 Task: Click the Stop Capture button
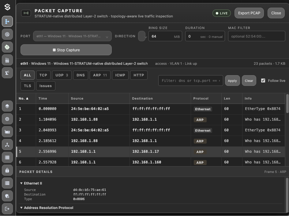[x=66, y=50]
